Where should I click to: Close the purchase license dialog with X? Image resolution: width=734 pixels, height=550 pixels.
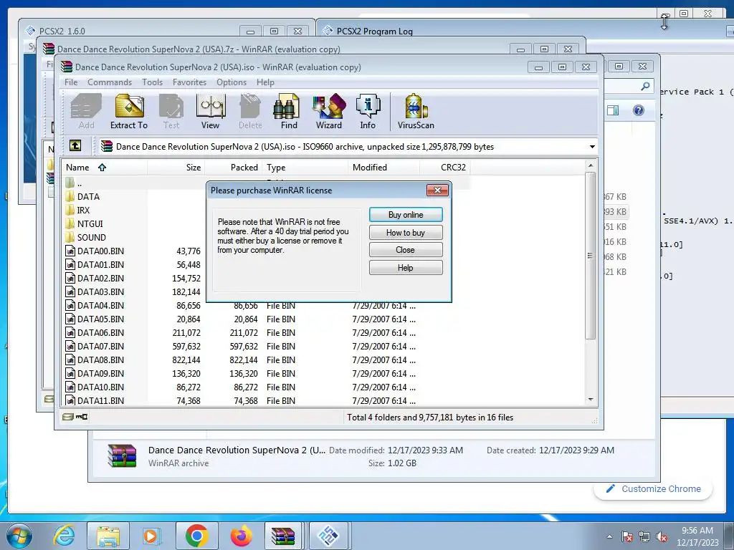437,190
